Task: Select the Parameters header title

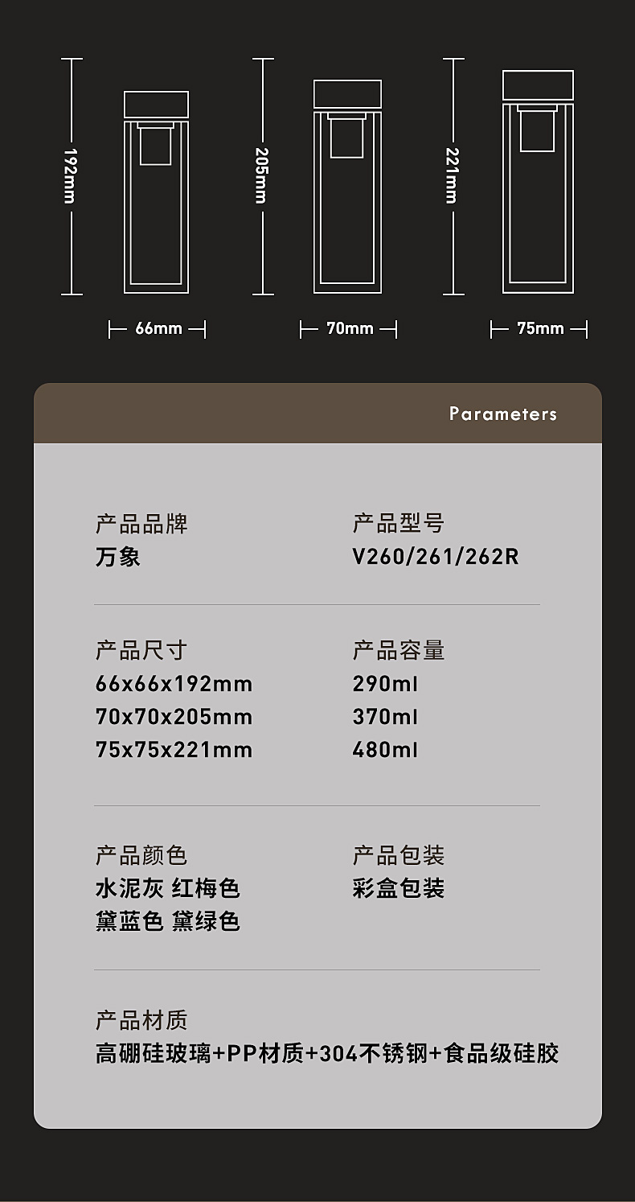Action: [502, 414]
